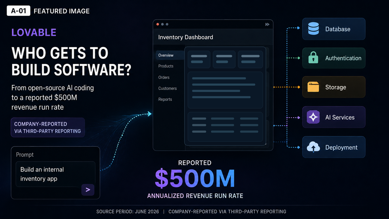Click the "A-01" badge

(x=19, y=11)
